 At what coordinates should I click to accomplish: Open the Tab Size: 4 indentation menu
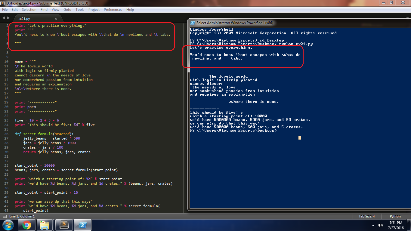tap(366, 216)
